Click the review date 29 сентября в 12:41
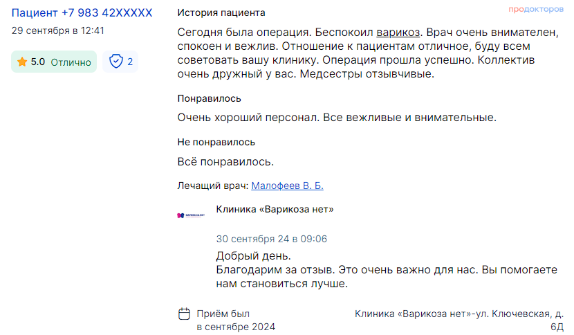Viewport: 574px width, 335px height. [58, 30]
